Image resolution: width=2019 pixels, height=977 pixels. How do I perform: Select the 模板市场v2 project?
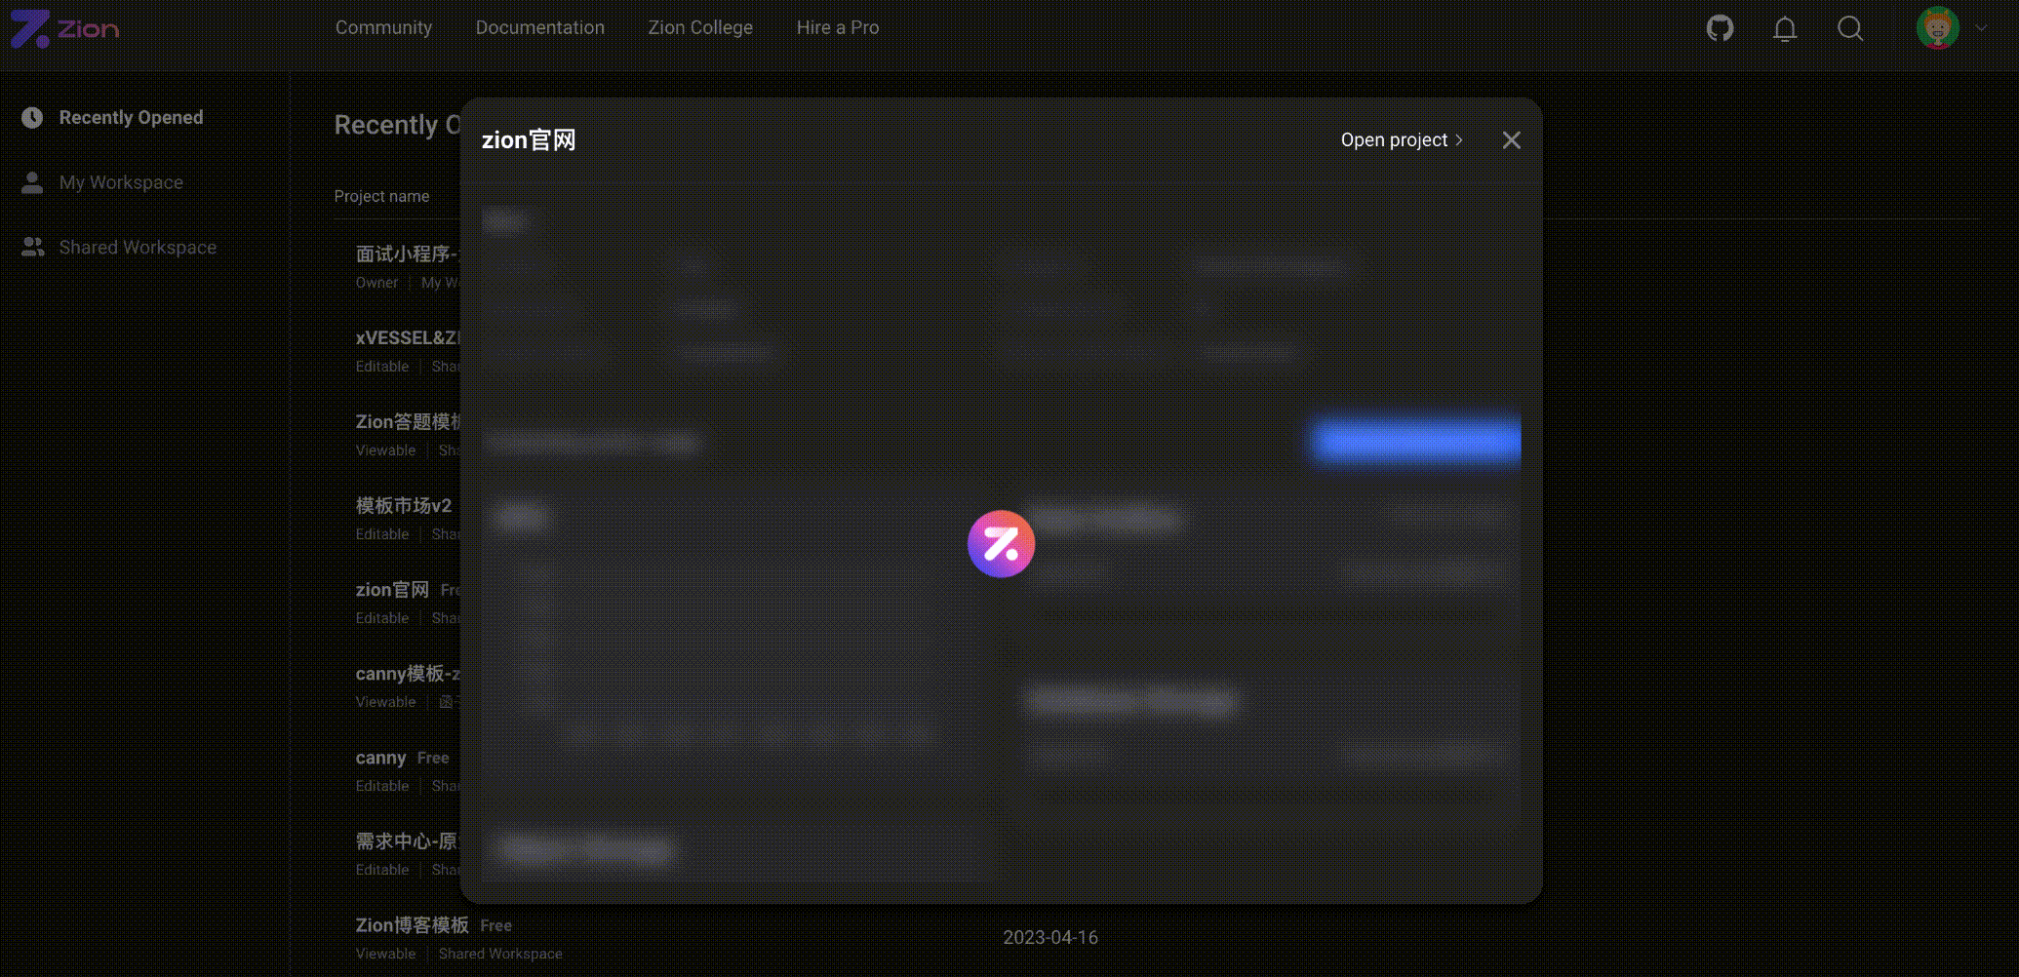[x=404, y=506]
